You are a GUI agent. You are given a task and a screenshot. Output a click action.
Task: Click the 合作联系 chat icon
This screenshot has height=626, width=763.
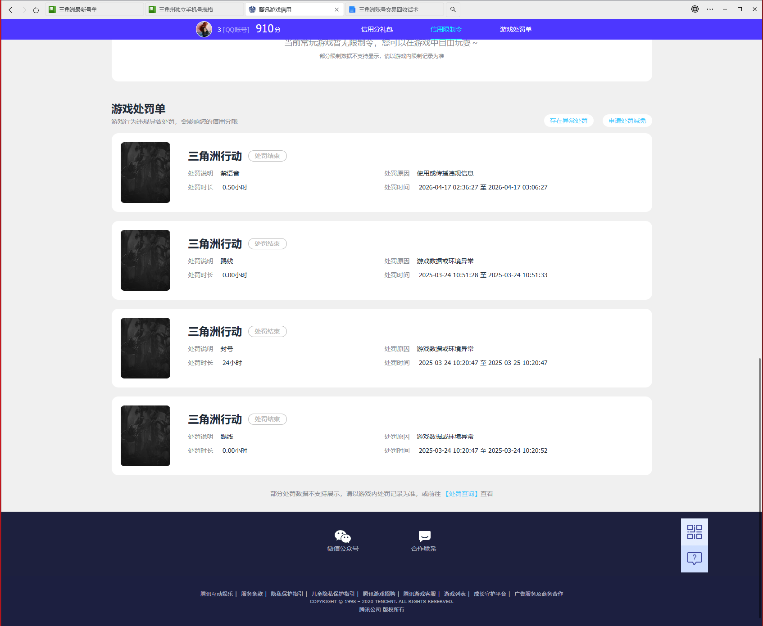424,536
